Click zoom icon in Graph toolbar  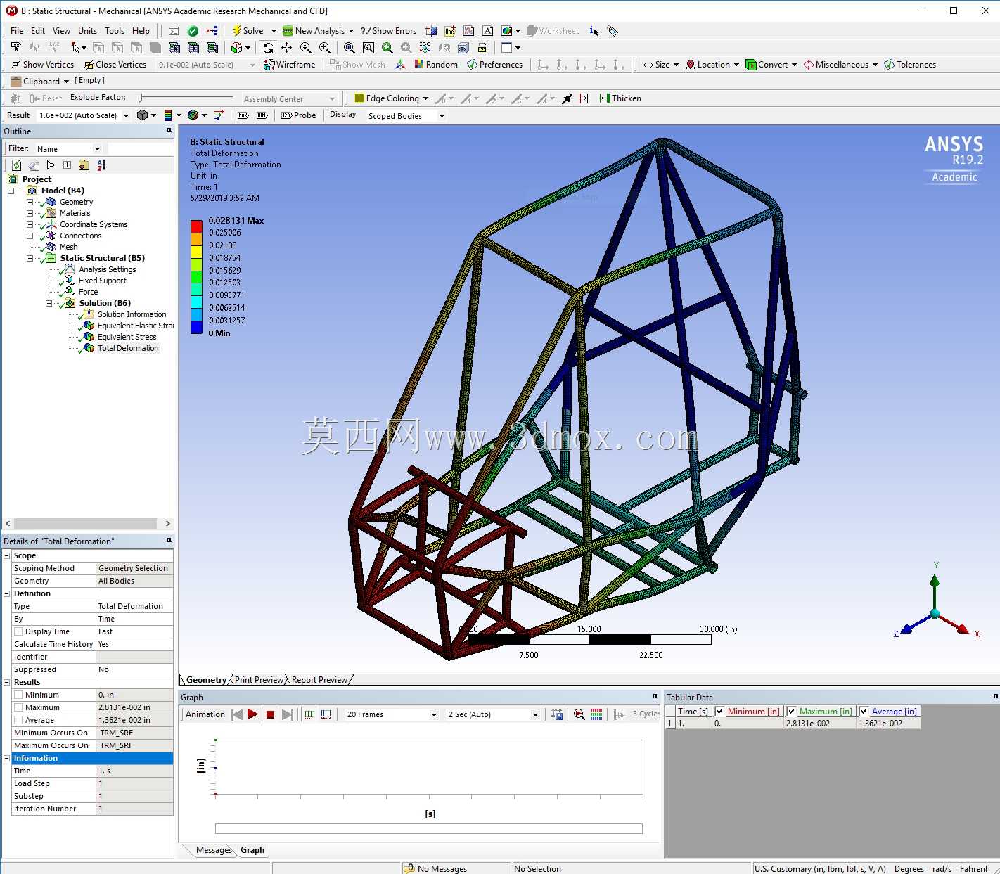click(579, 714)
